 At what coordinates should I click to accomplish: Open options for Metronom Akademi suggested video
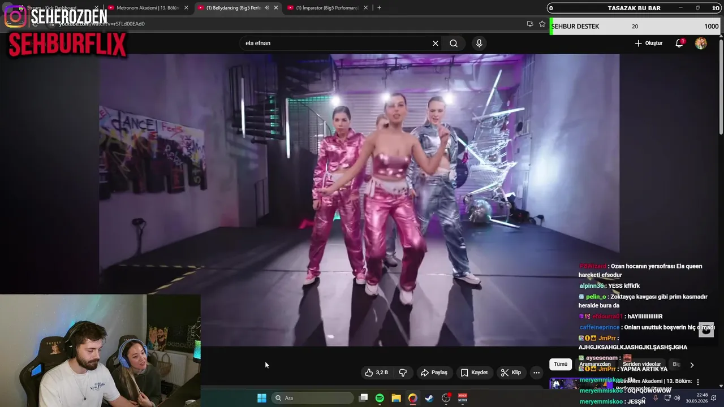click(x=698, y=382)
